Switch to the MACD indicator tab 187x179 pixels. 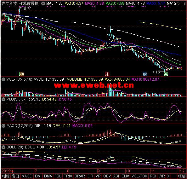27,176
